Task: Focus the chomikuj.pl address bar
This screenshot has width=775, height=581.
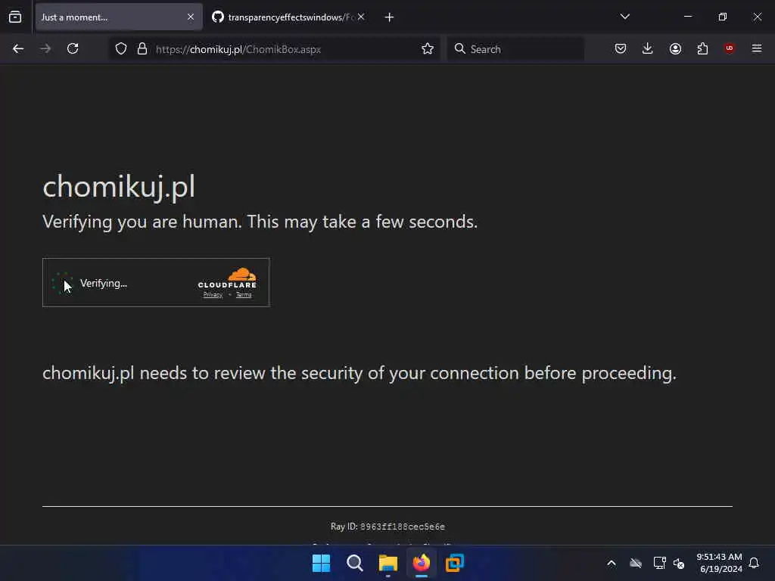Action: 274,49
